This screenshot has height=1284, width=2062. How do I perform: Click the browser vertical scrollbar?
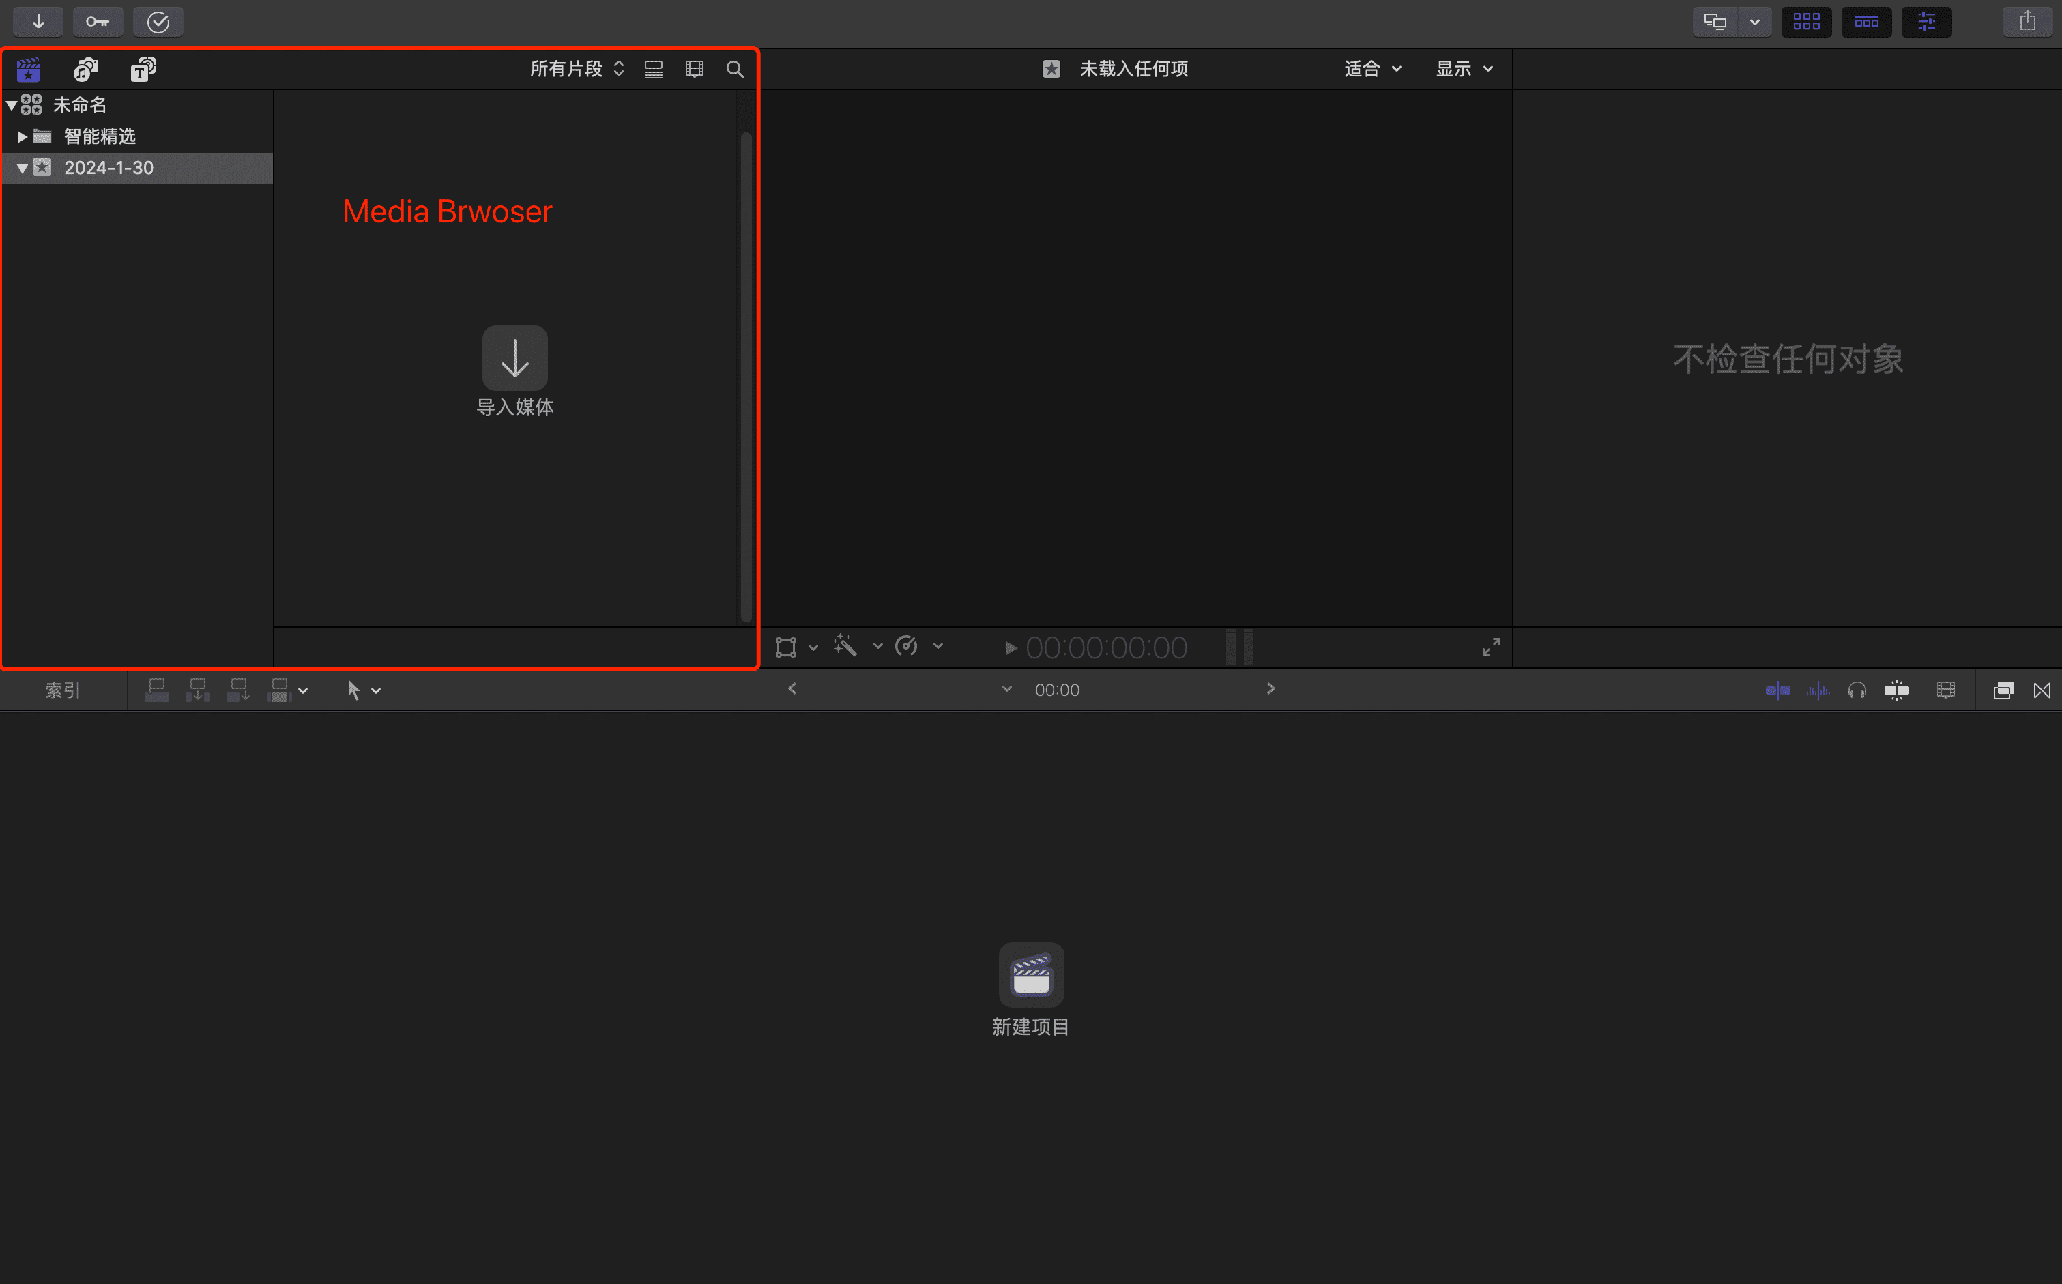[x=746, y=376]
